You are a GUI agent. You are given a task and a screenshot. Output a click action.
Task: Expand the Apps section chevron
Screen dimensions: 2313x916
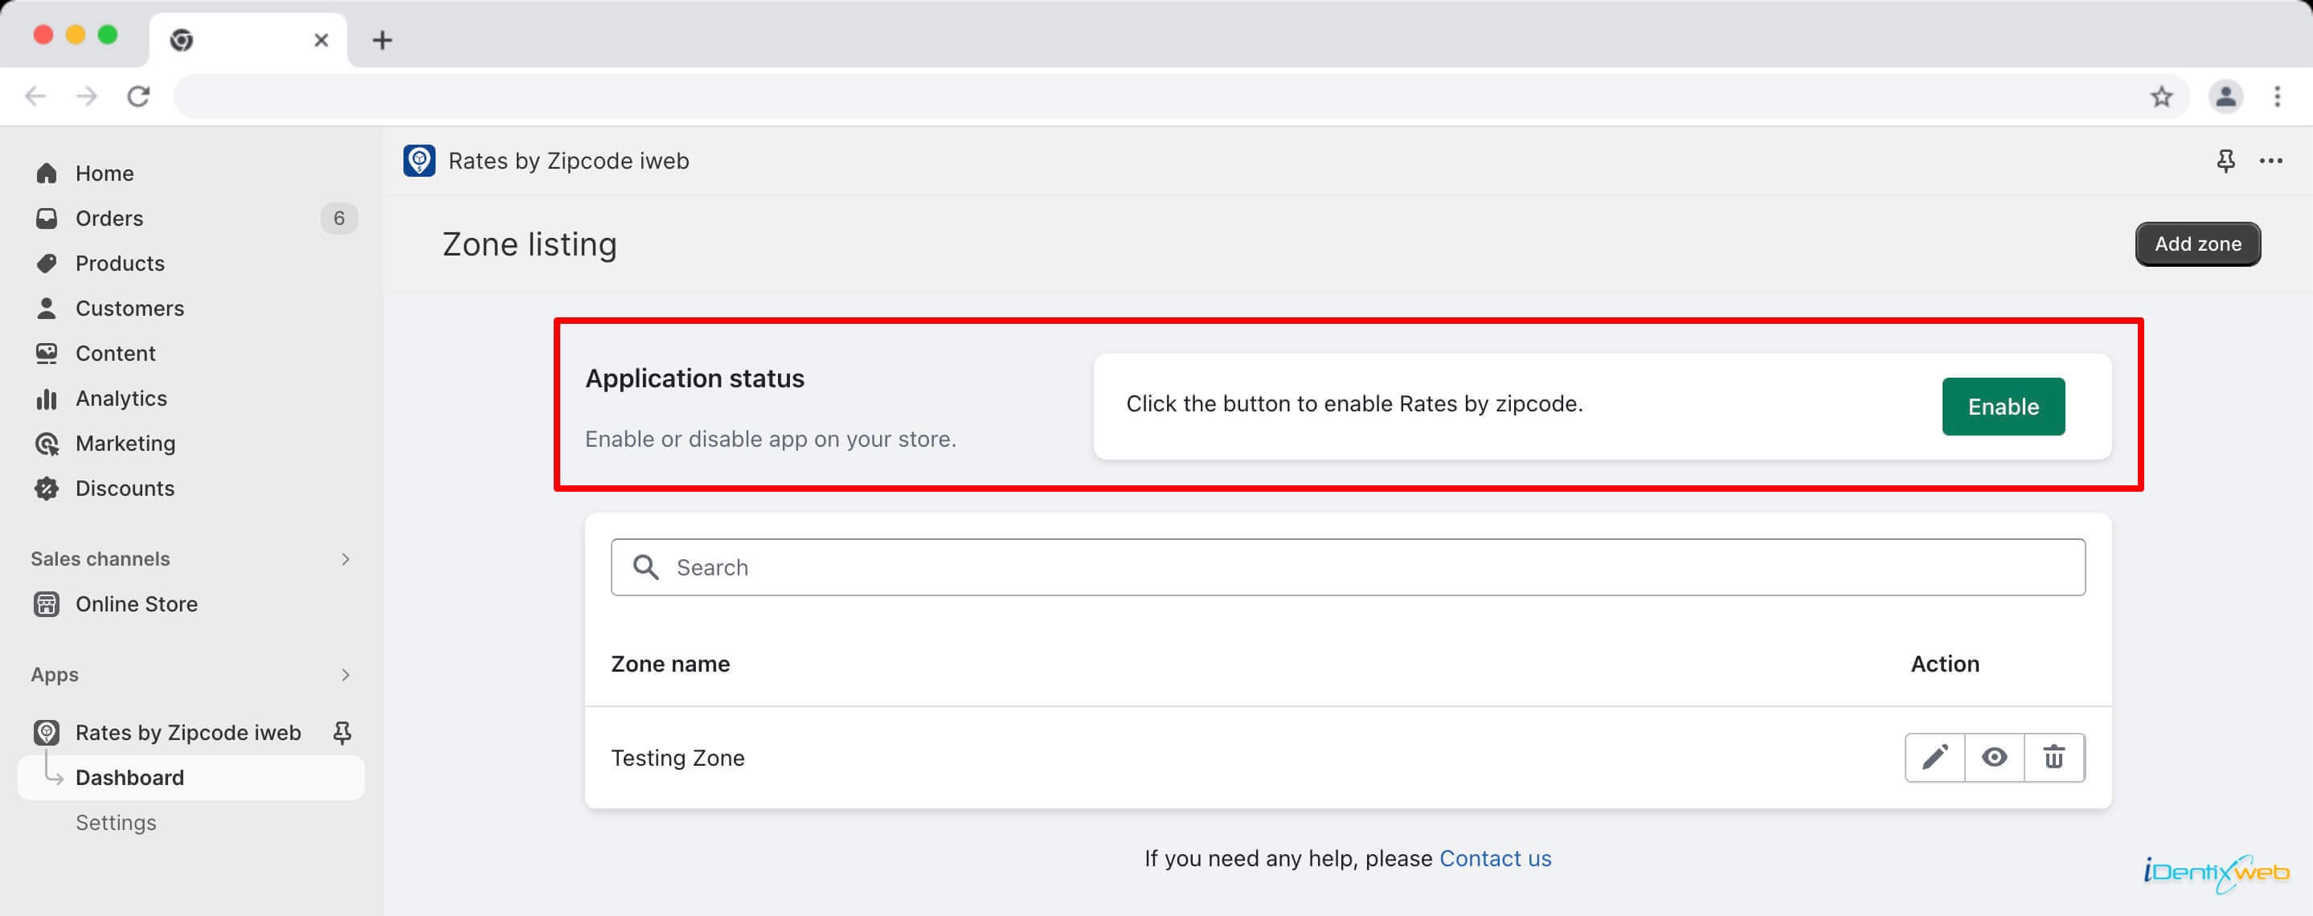coord(346,674)
